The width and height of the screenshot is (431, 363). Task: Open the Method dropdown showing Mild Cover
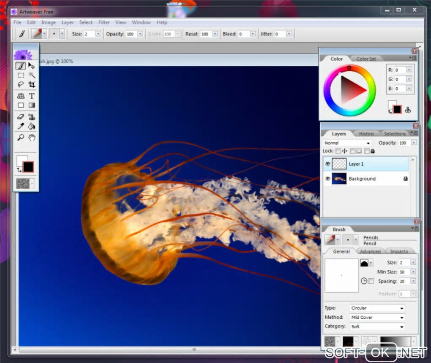pyautogui.click(x=377, y=317)
